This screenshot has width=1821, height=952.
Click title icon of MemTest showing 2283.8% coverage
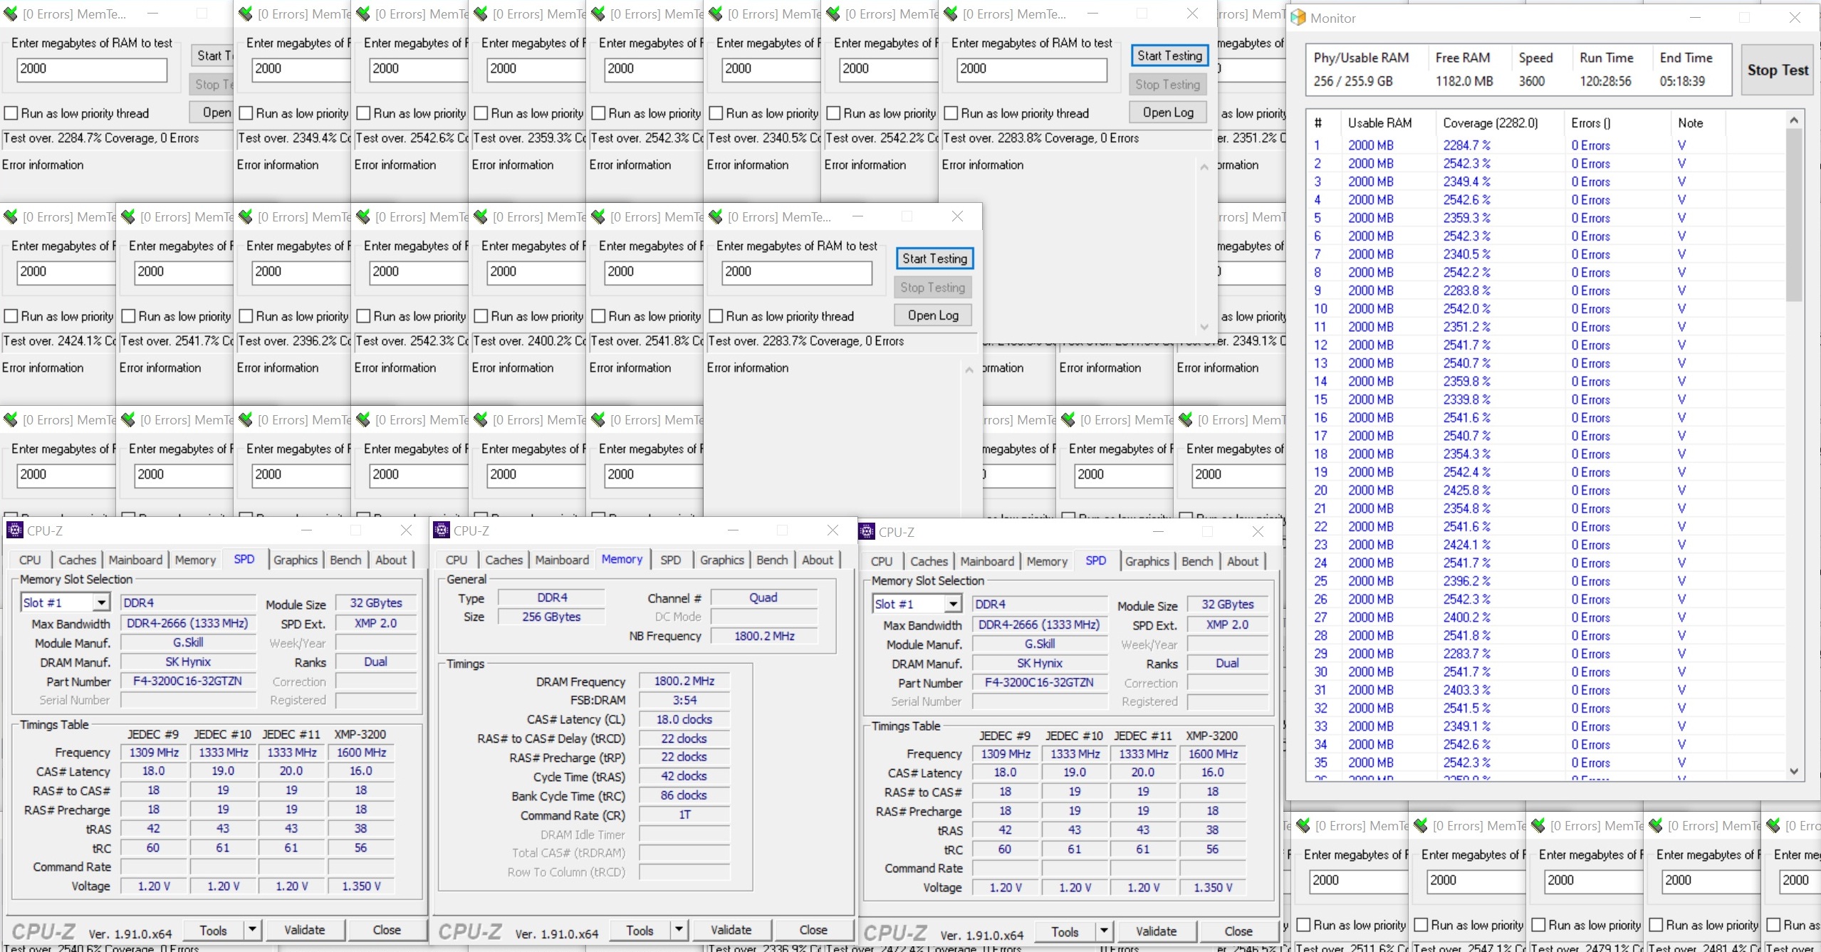pos(951,14)
